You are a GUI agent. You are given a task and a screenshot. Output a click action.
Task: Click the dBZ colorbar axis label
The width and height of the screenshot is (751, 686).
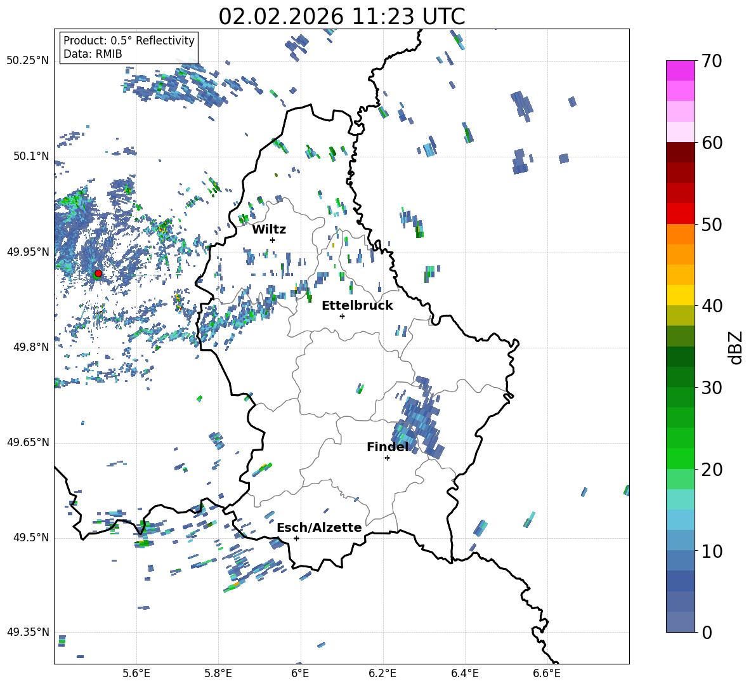(736, 348)
